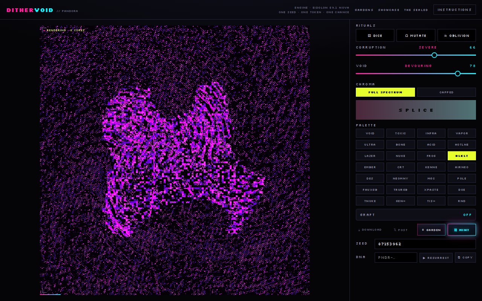
Task: Select the ACID palette
Action: [x=431, y=144]
